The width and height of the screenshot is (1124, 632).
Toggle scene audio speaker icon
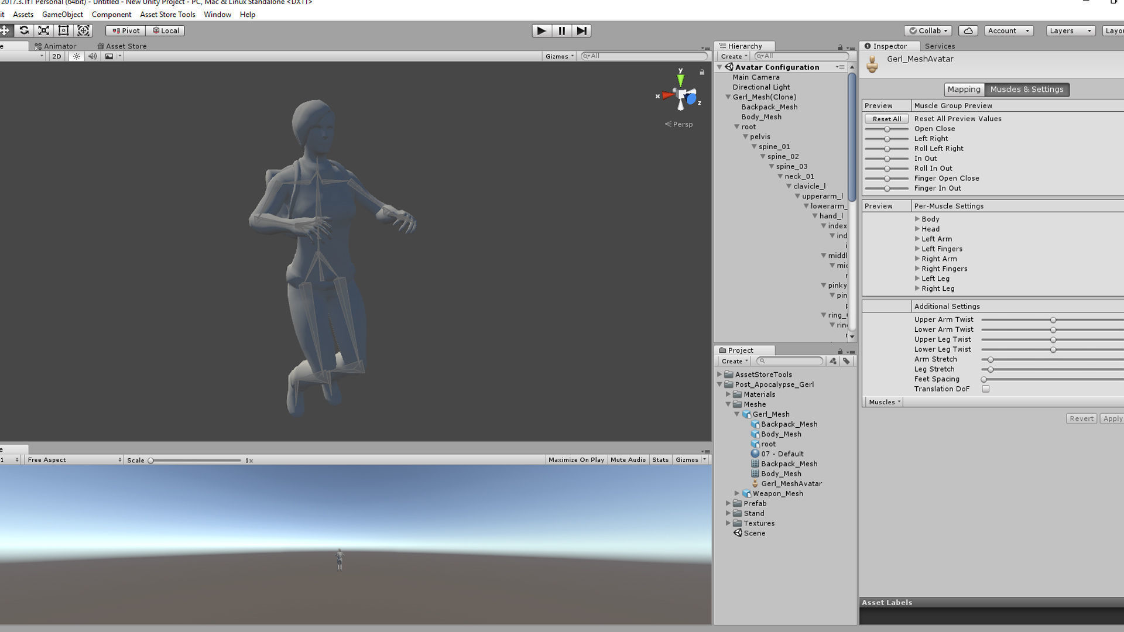92,56
